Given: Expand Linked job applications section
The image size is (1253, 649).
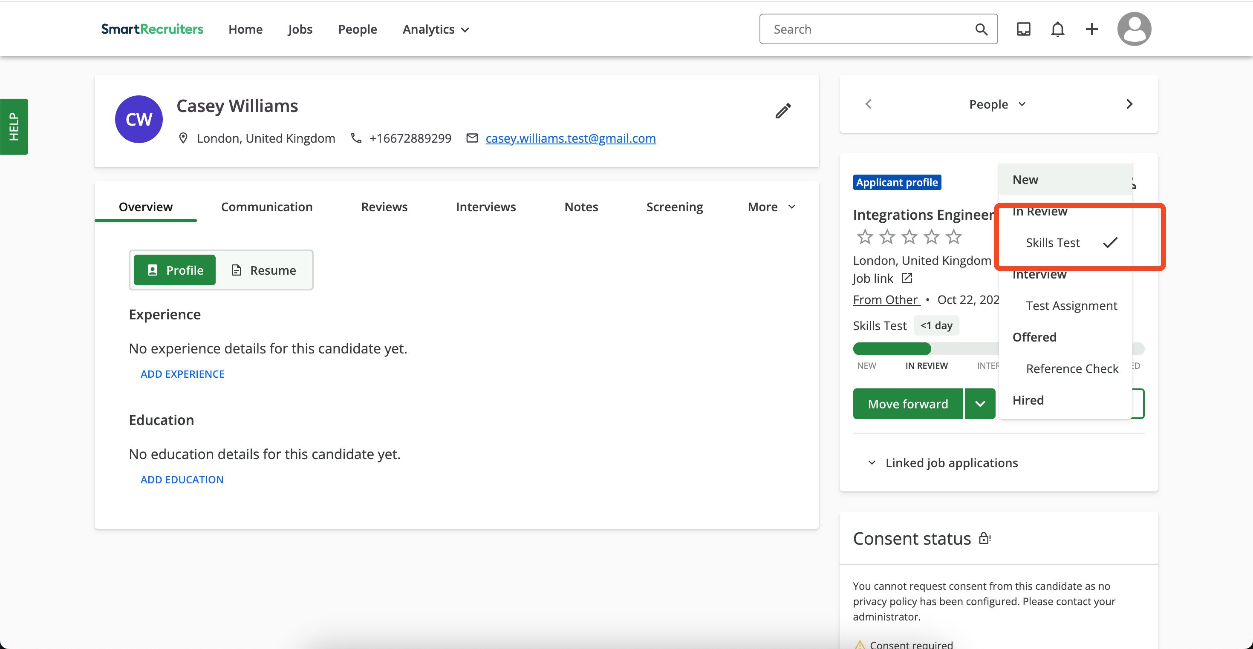Looking at the screenshot, I should (x=943, y=463).
